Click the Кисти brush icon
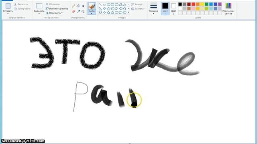The image size is (257, 144). tap(92, 6)
